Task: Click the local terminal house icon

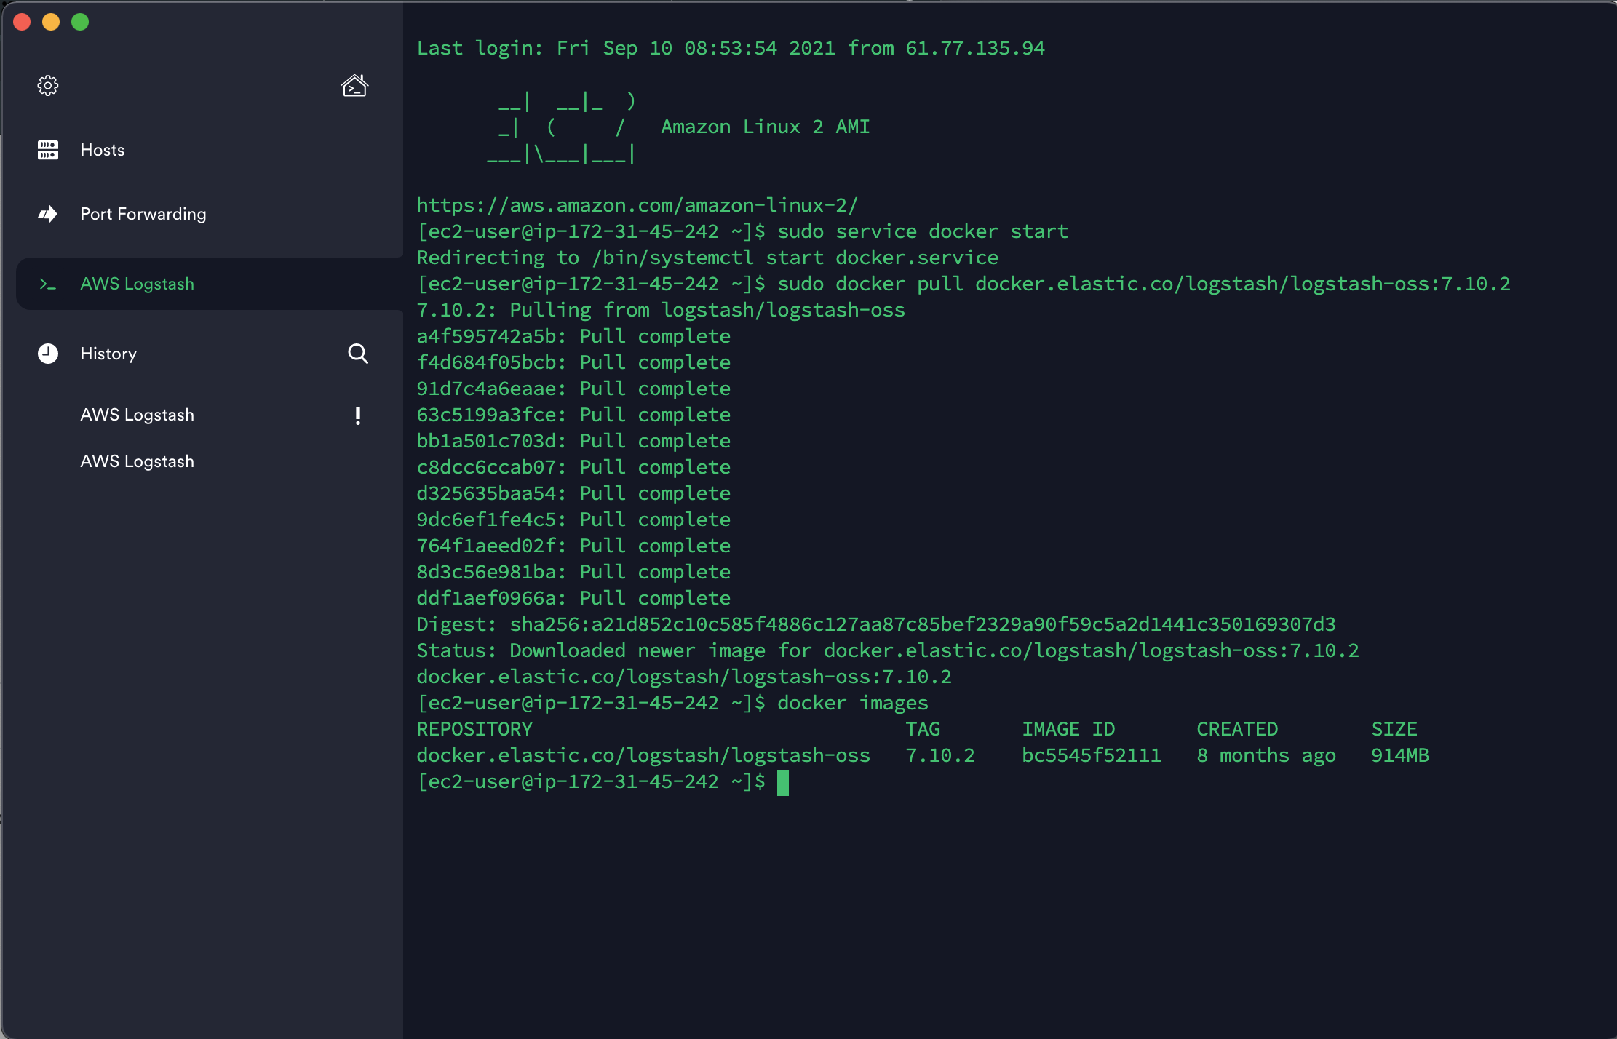Action: (x=354, y=86)
